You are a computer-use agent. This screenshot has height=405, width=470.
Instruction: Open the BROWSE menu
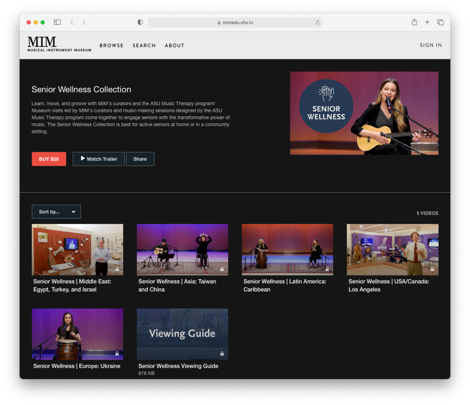pos(112,45)
